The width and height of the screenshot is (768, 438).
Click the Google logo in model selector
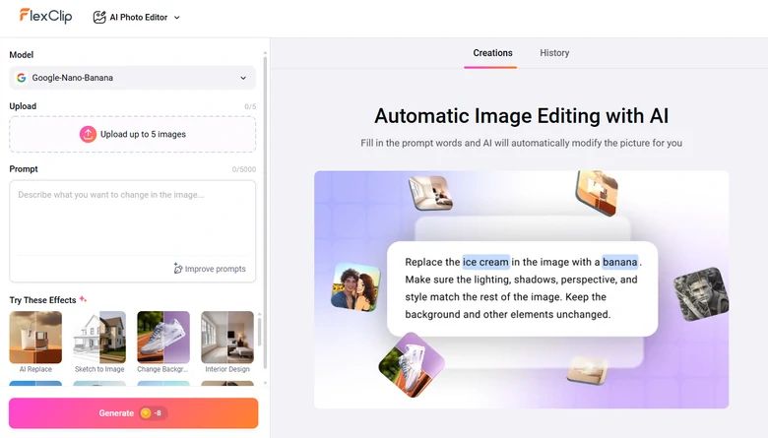tap(22, 78)
